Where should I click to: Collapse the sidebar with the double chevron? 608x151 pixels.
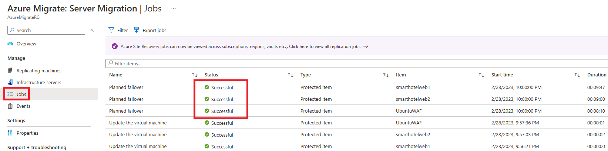pyautogui.click(x=92, y=30)
